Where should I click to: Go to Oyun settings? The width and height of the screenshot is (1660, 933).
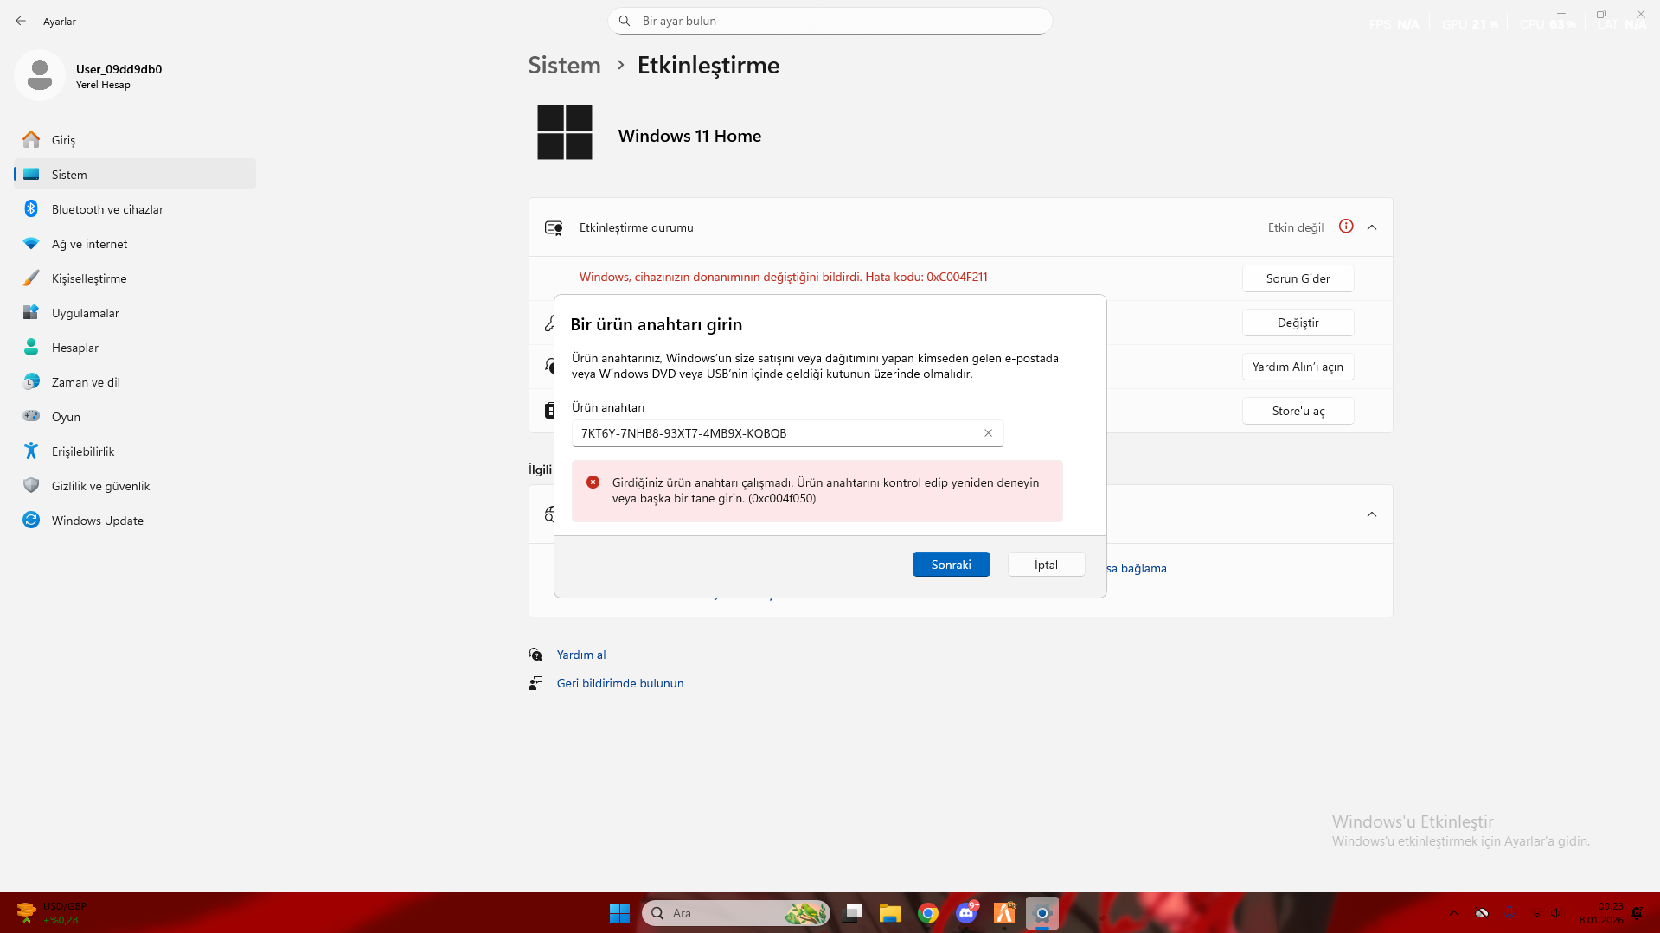pyautogui.click(x=135, y=416)
